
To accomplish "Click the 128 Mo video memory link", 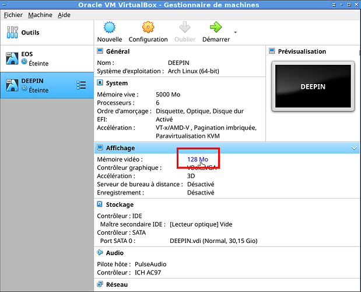I will click(198, 159).
